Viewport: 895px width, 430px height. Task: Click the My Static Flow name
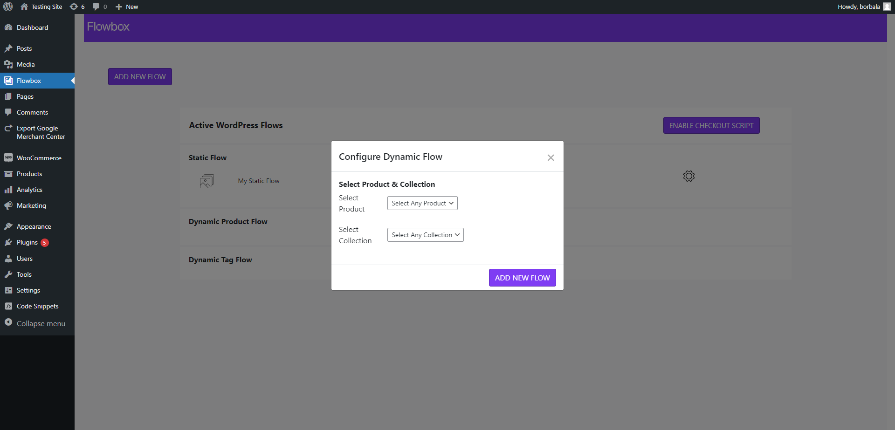point(259,181)
